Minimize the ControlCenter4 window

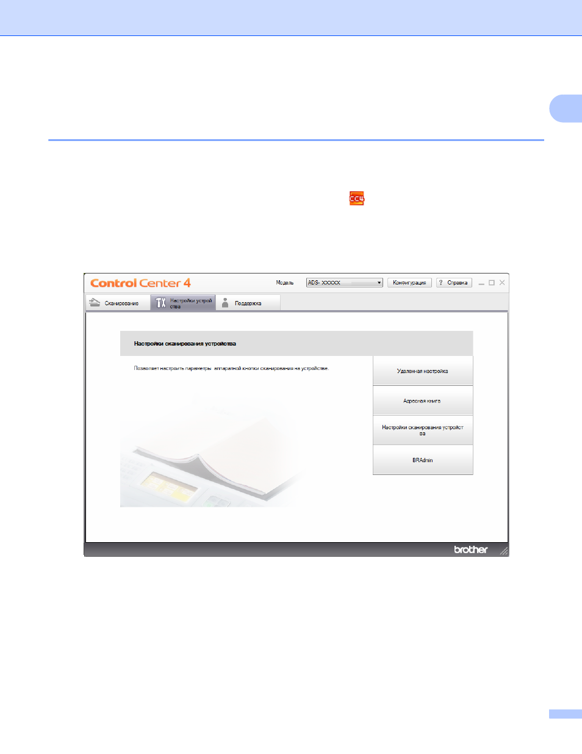[x=481, y=283]
